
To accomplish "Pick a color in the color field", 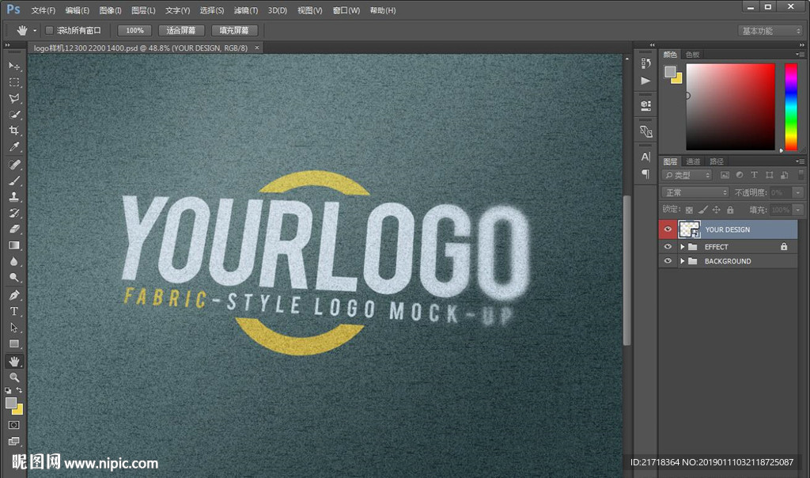I will [730, 107].
